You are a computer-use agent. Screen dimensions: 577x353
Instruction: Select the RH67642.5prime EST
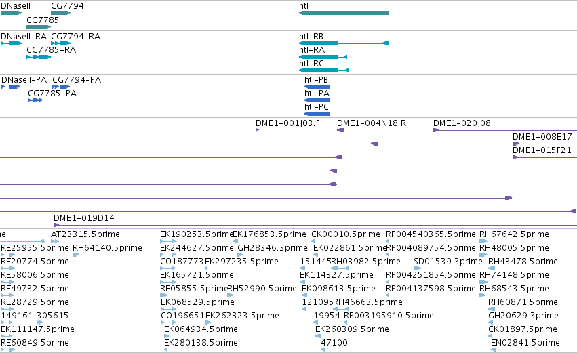(x=483, y=241)
